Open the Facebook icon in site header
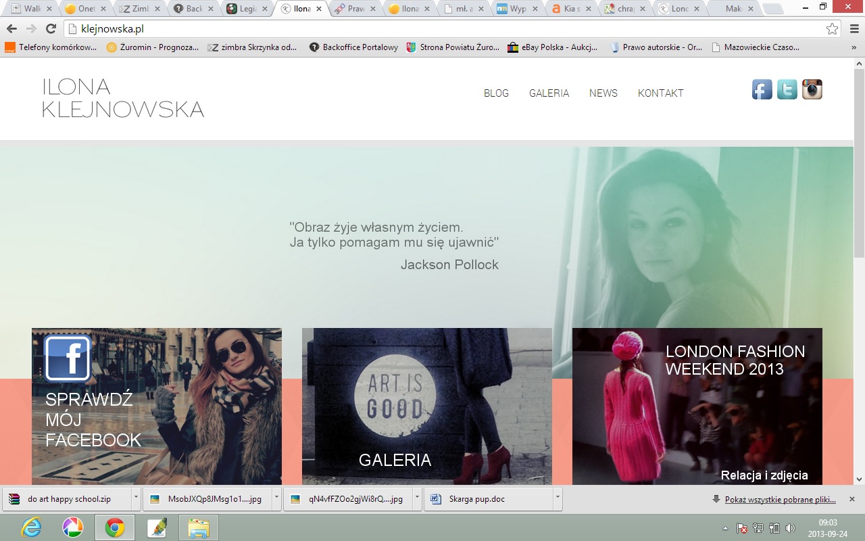The width and height of the screenshot is (865, 541). point(762,89)
